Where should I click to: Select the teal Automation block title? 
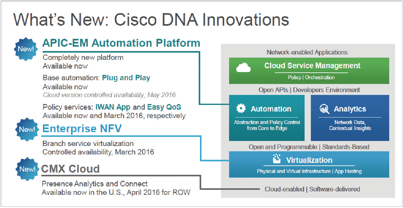[x=271, y=109]
